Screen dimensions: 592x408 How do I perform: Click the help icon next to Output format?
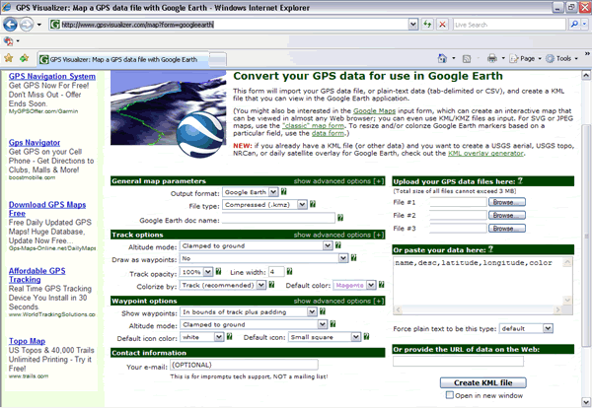point(285,192)
